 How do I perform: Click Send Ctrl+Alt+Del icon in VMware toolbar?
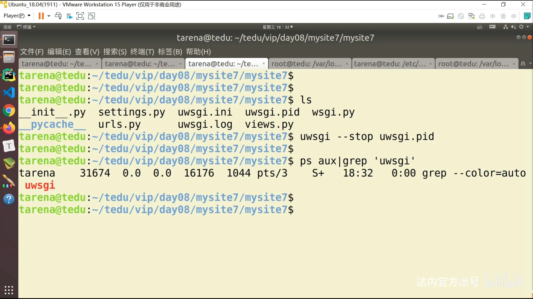[58, 16]
